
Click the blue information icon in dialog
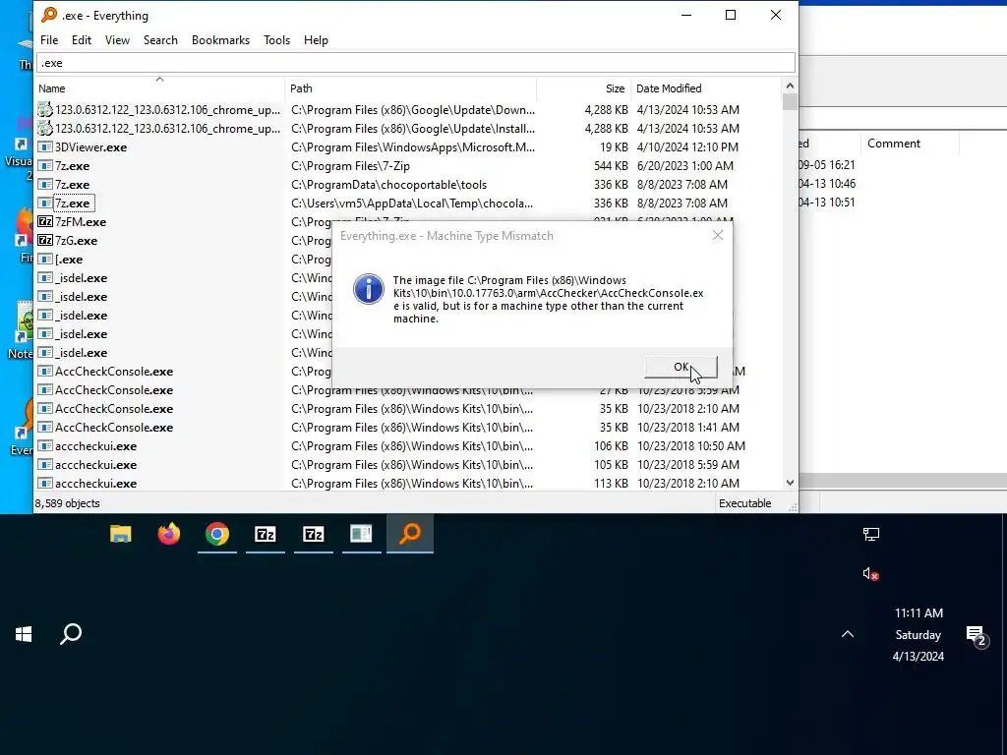[369, 289]
